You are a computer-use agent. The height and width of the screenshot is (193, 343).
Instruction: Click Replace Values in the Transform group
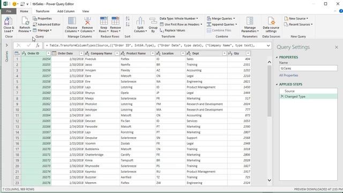pyautogui.click(x=173, y=31)
